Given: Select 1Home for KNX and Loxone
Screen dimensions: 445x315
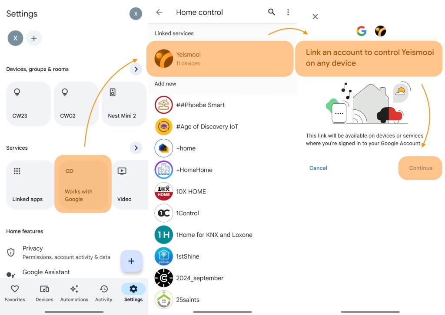Looking at the screenshot, I should [x=214, y=235].
